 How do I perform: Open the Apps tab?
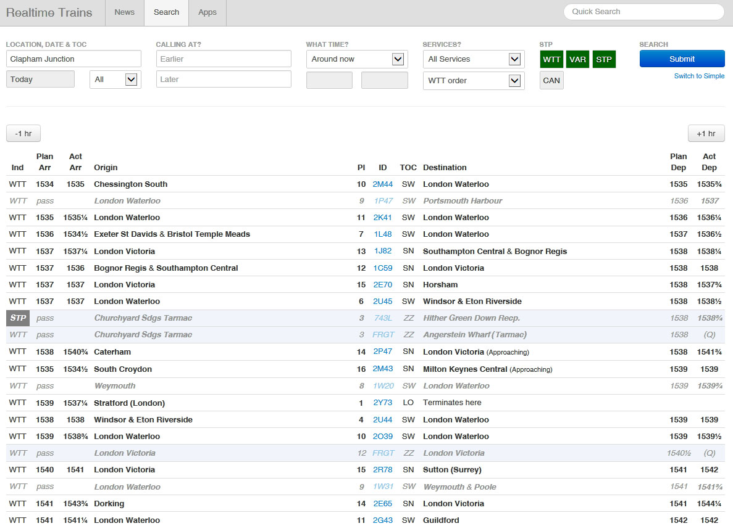(x=207, y=12)
